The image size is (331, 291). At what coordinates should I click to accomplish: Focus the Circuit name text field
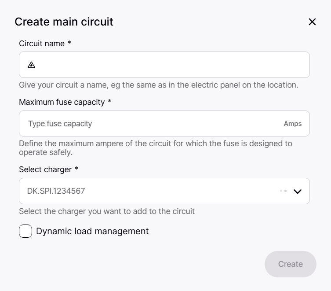point(171,65)
